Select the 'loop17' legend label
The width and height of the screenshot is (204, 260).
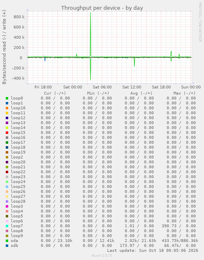click(18, 142)
